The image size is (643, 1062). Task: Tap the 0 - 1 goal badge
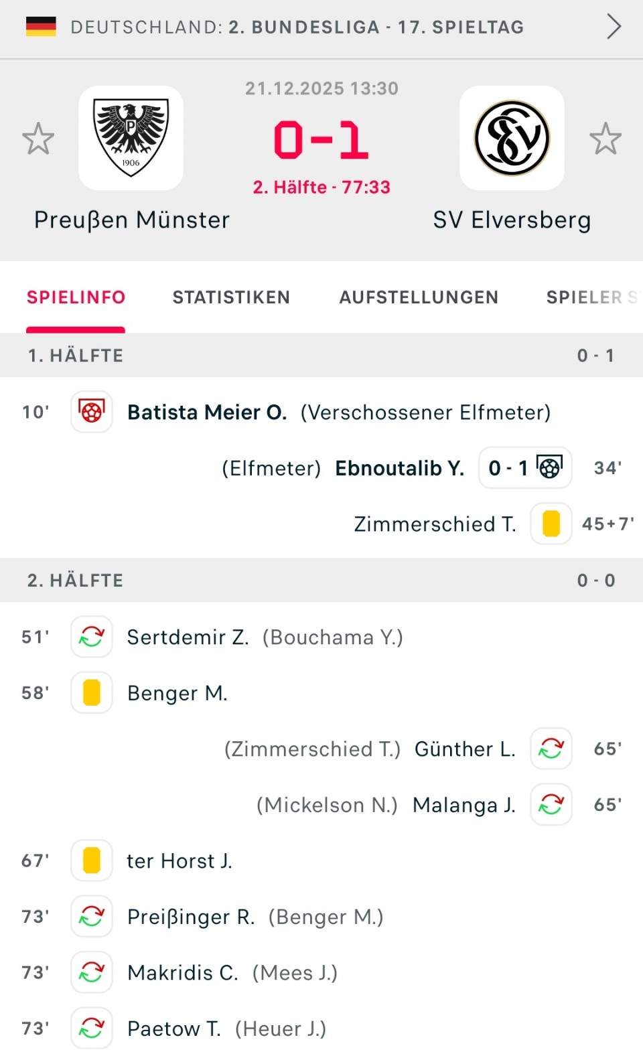click(x=524, y=467)
